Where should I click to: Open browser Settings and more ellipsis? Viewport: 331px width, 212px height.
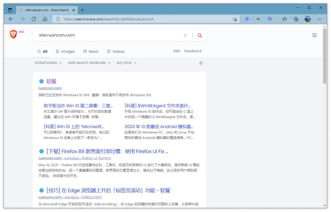(x=319, y=19)
